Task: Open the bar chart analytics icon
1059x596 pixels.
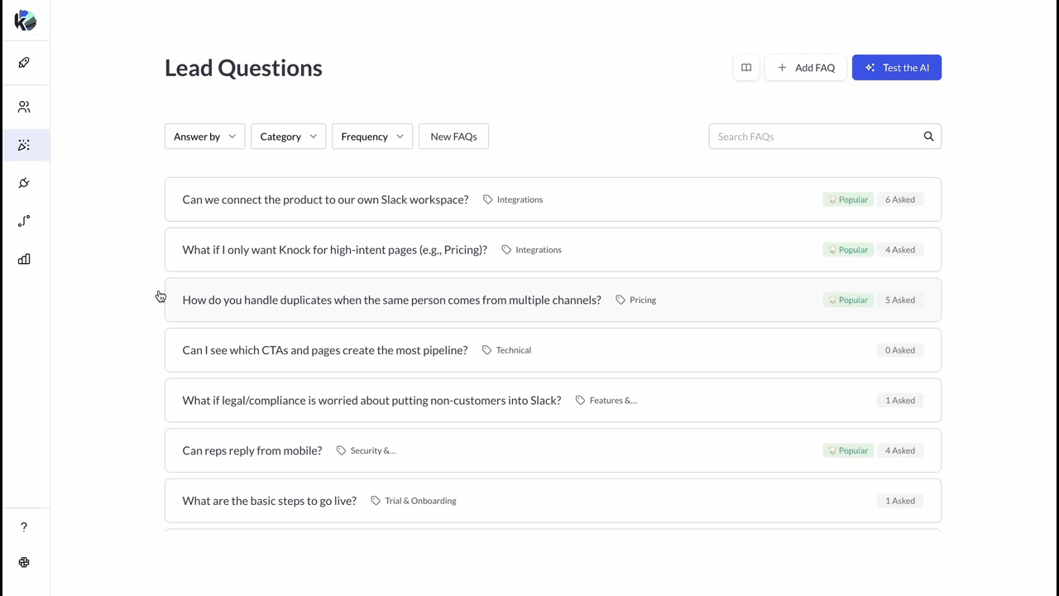Action: click(24, 259)
